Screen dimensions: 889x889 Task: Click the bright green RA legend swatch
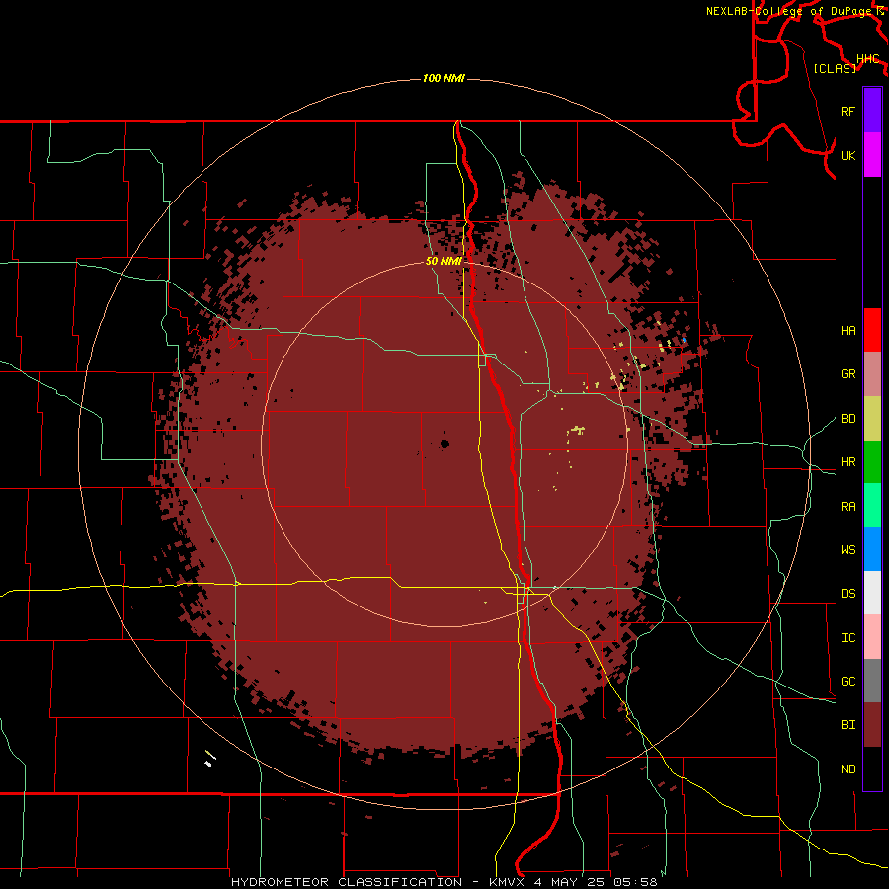point(872,506)
